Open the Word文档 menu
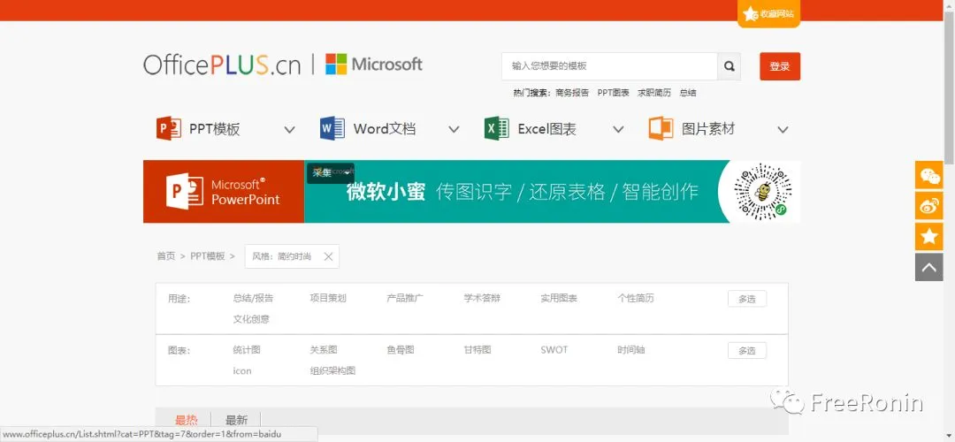The image size is (955, 442). point(385,129)
